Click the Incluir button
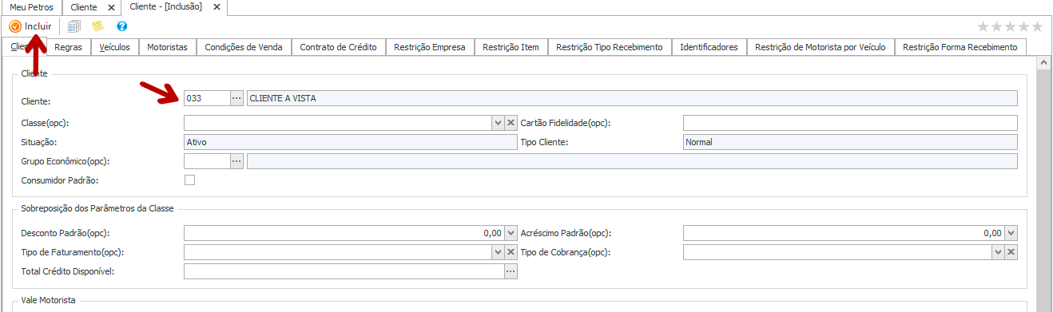The image size is (1053, 312). pos(30,26)
